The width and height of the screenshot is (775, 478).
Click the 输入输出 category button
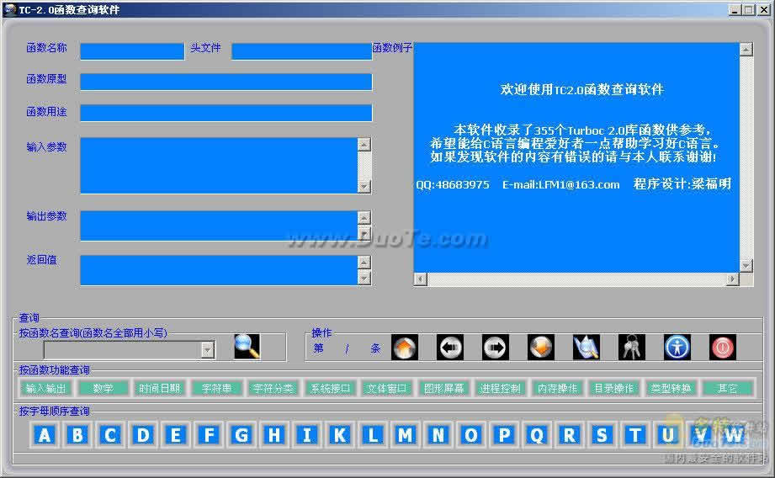(x=46, y=389)
